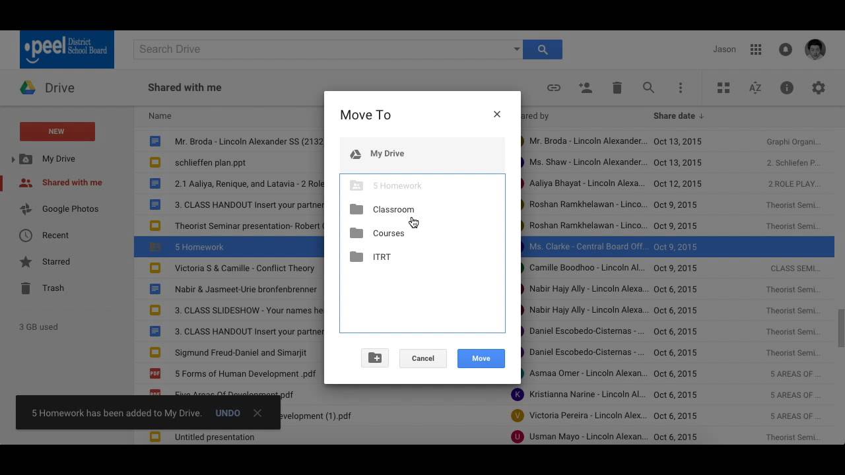Viewport: 845px width, 475px height.
Task: Open the search options dropdown arrow
Action: click(516, 49)
